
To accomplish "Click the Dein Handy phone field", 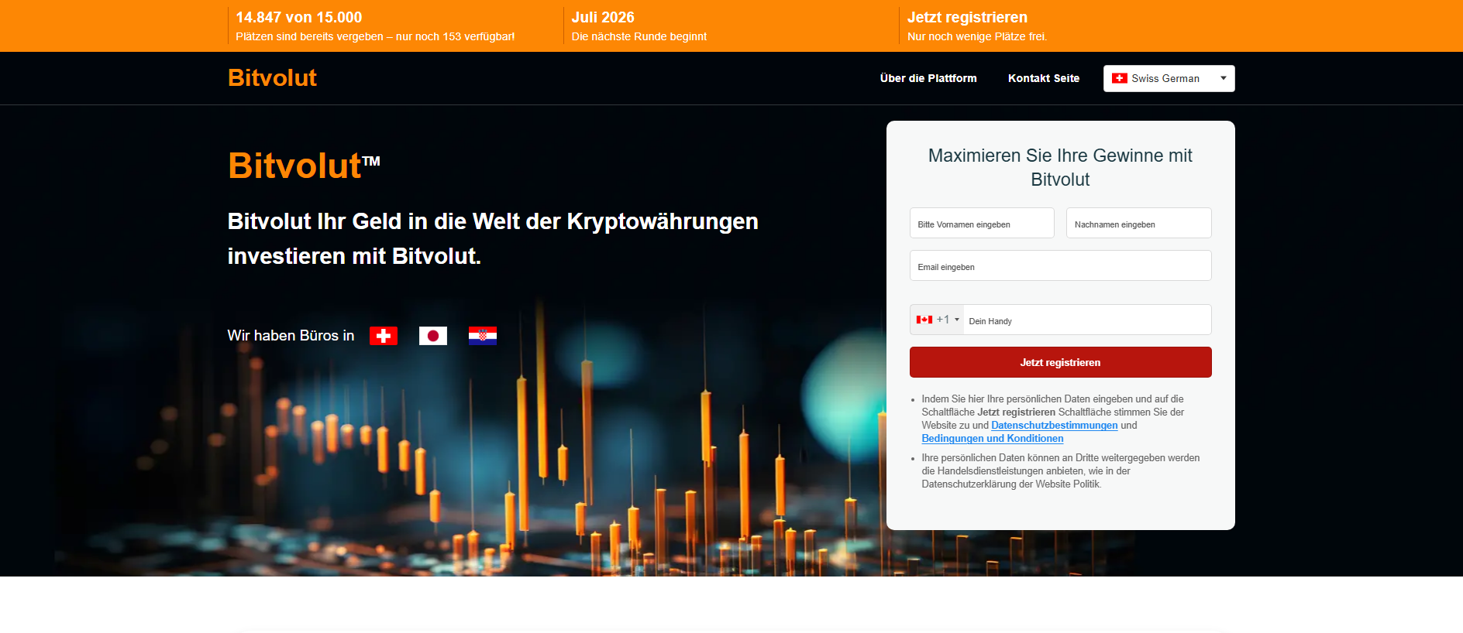I will (1087, 320).
